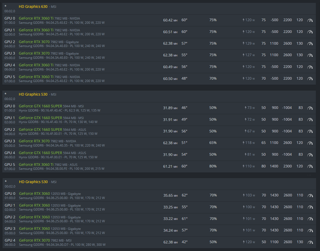Click the speedometer icon on the 31.91 MH row

click(310, 120)
